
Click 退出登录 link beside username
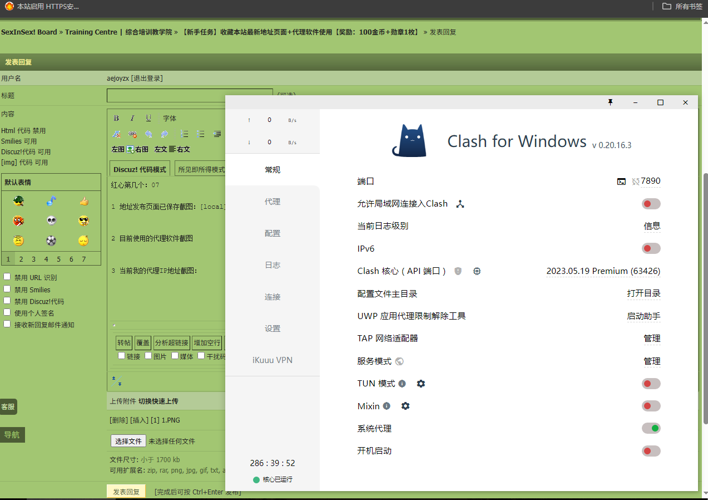coord(147,79)
